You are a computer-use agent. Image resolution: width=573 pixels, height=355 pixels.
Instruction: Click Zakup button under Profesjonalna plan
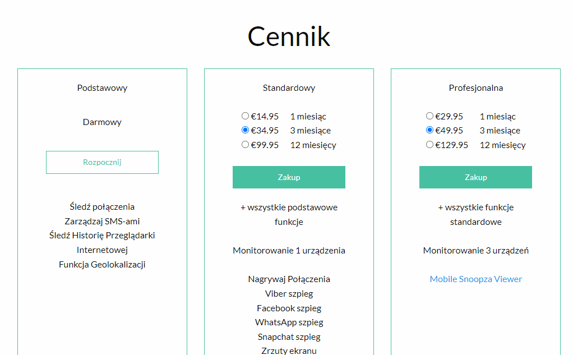pos(476,177)
